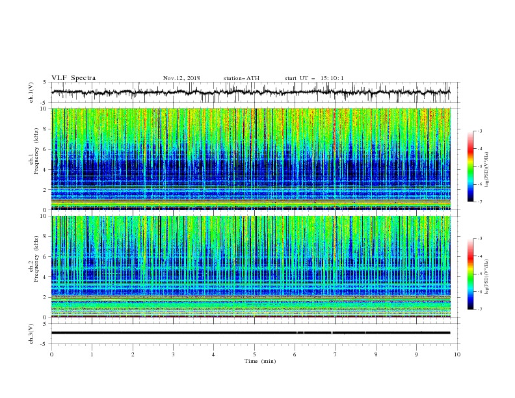This screenshot has width=515, height=398.
Task: Click the ch.2 spectrogram color scale bar
Action: (x=470, y=274)
